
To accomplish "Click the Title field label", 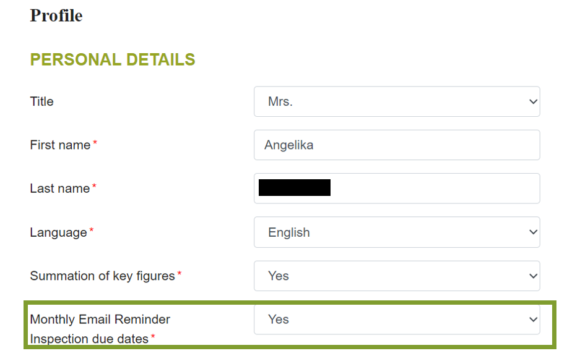I will [x=42, y=102].
